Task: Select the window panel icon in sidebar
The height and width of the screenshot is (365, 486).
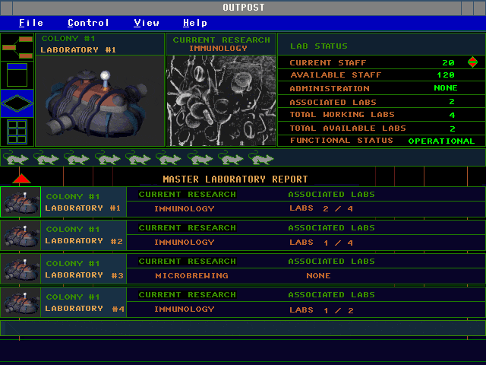Action: click(x=17, y=75)
